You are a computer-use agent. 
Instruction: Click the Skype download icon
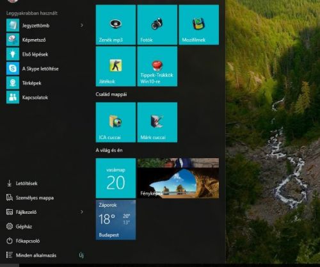click(x=13, y=69)
